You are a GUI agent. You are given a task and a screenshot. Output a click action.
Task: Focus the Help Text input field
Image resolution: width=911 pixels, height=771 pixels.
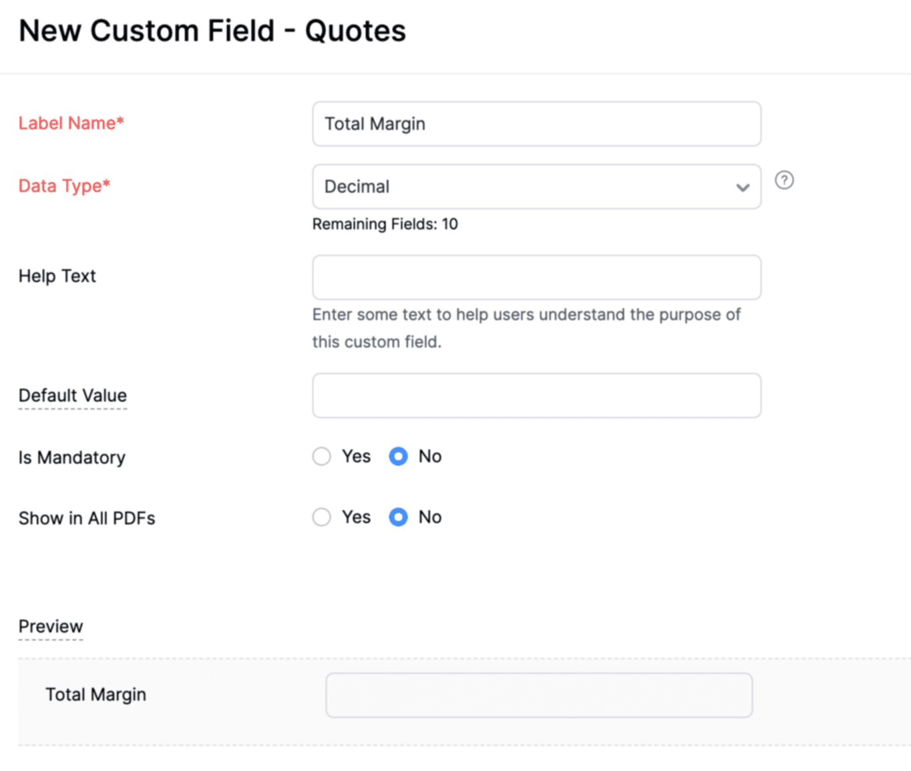[x=536, y=277]
